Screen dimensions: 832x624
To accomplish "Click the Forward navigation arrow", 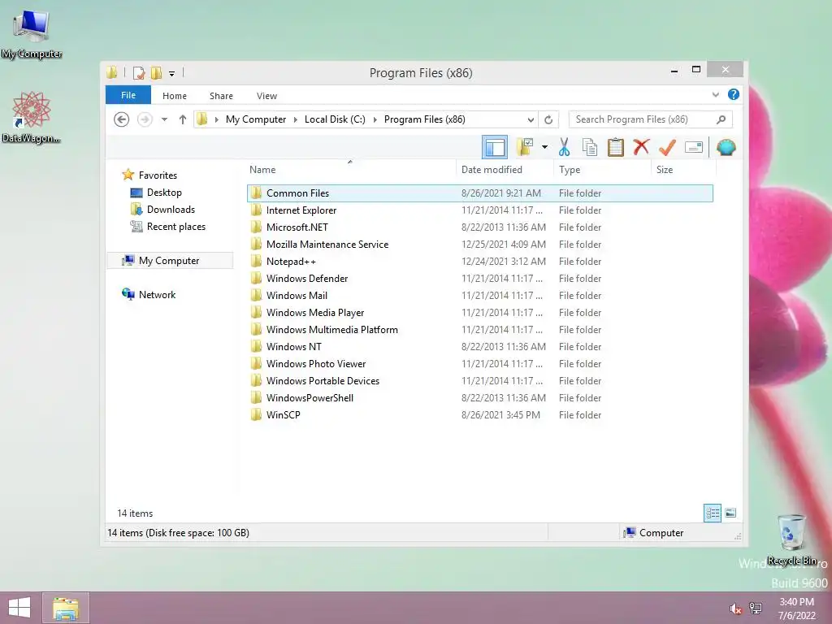I will click(x=145, y=119).
